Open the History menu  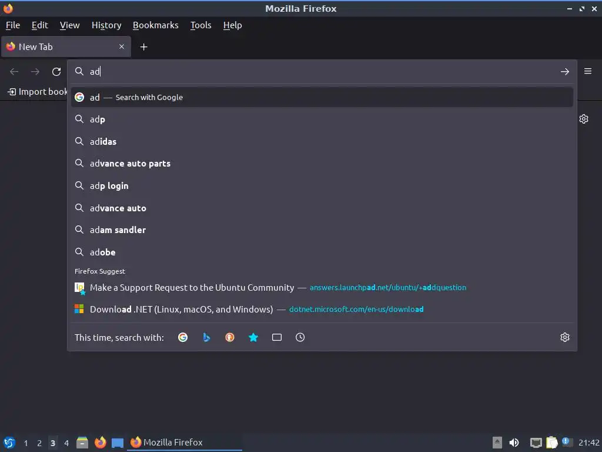[x=106, y=25]
